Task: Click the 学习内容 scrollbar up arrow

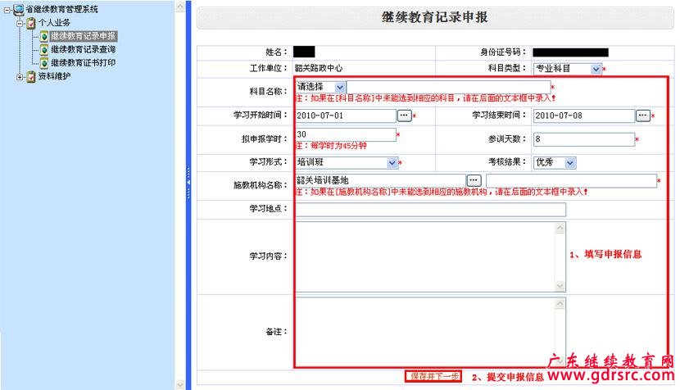Action: (x=560, y=229)
